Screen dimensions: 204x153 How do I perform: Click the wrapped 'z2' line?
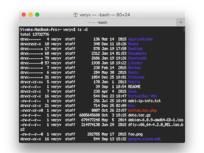(x=22, y=129)
